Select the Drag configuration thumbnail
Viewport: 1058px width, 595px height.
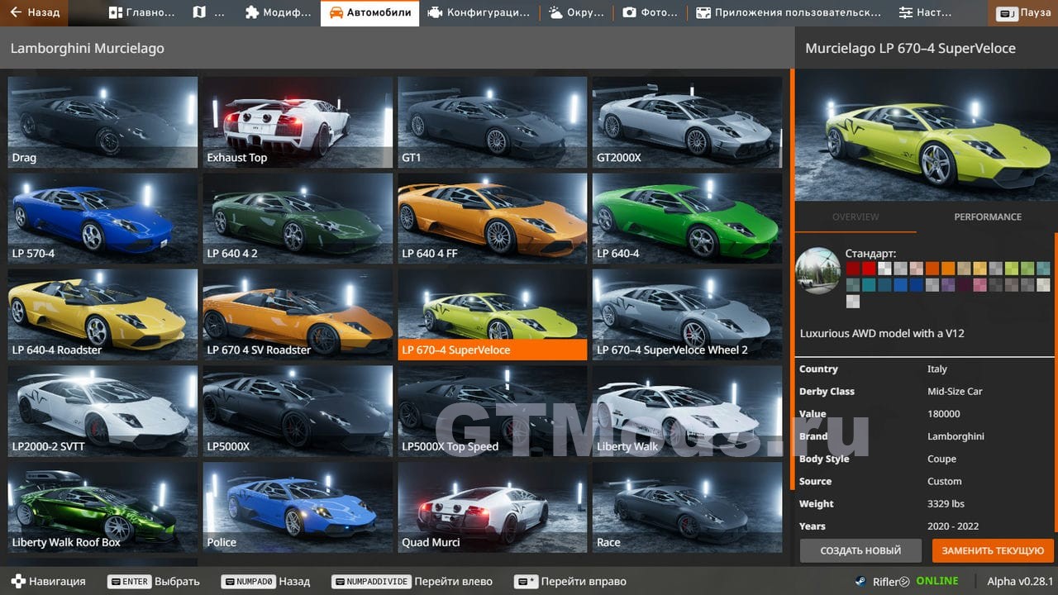click(x=102, y=122)
